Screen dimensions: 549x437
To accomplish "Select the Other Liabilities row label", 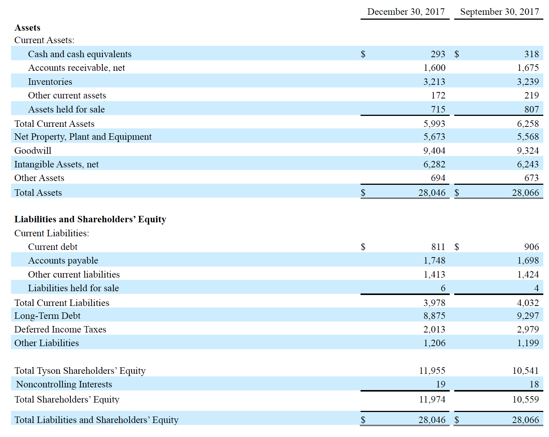I will pyautogui.click(x=47, y=343).
